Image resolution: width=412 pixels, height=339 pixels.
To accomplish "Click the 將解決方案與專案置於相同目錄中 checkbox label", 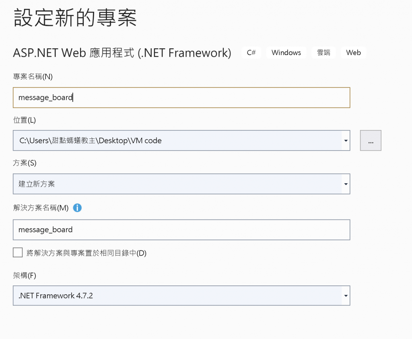I will click(x=87, y=253).
